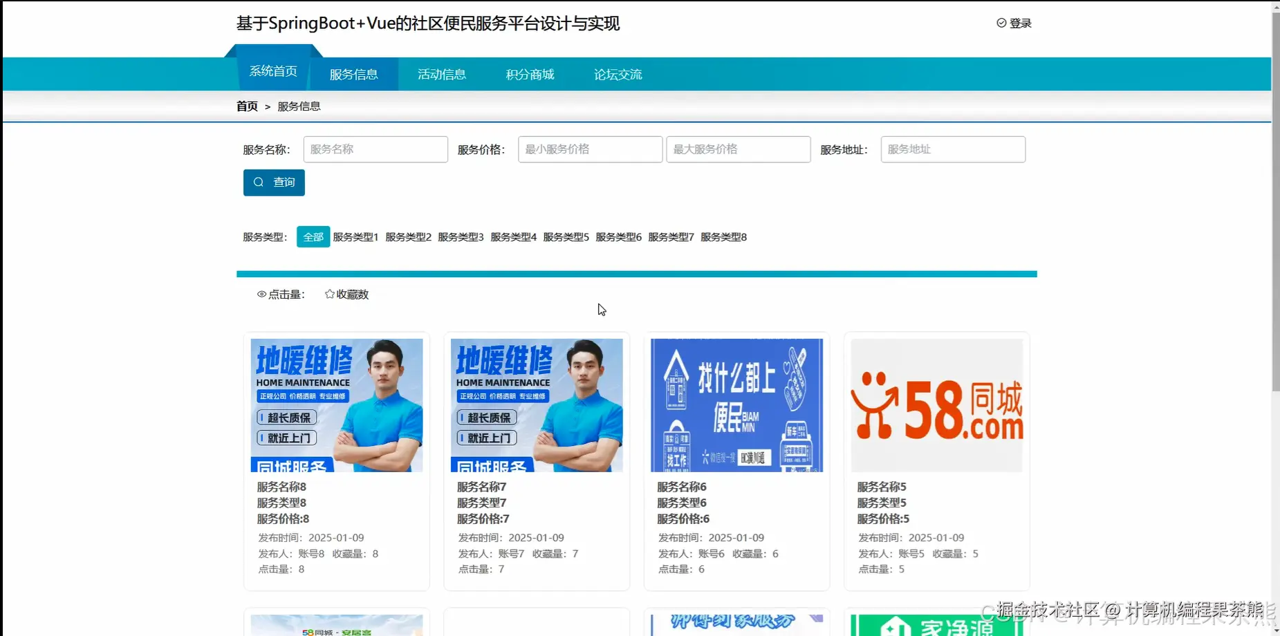Click the 首页 breadcrumb link
Screen dimensions: 1280x636
click(x=246, y=106)
